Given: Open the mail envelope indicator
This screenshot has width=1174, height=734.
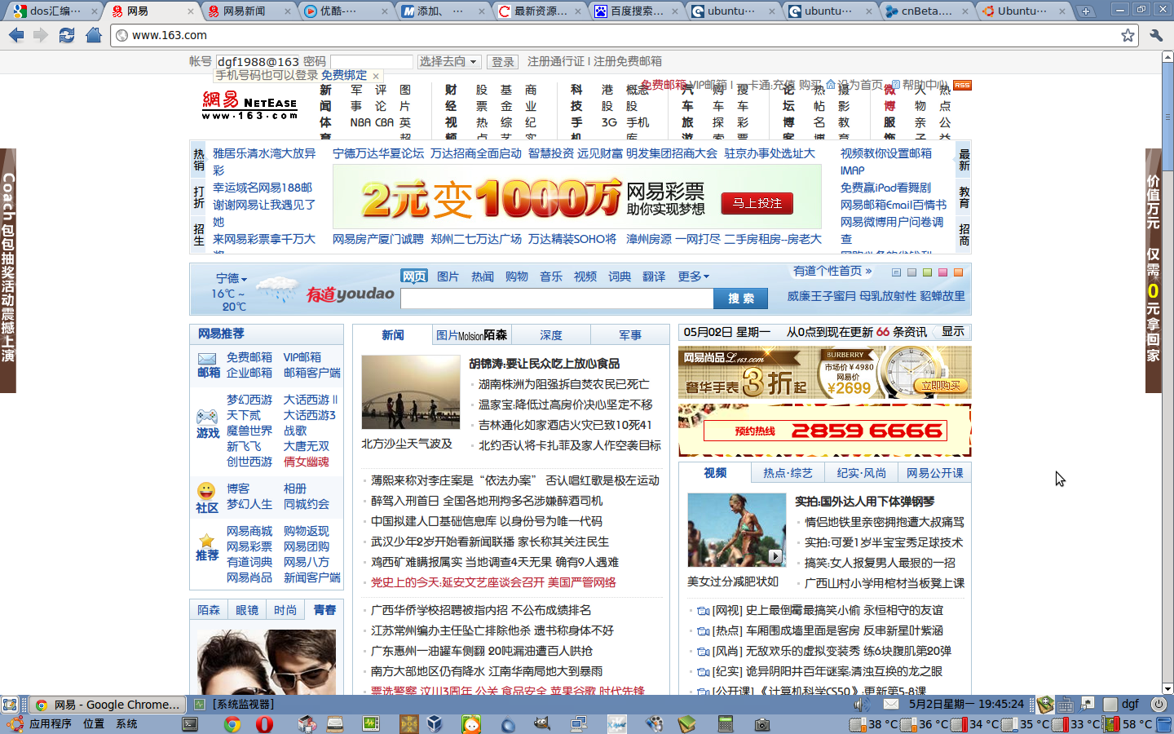Looking at the screenshot, I should [x=891, y=704].
